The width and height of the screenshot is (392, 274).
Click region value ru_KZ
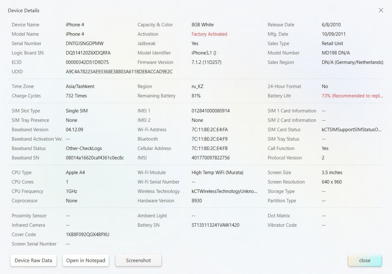point(197,87)
